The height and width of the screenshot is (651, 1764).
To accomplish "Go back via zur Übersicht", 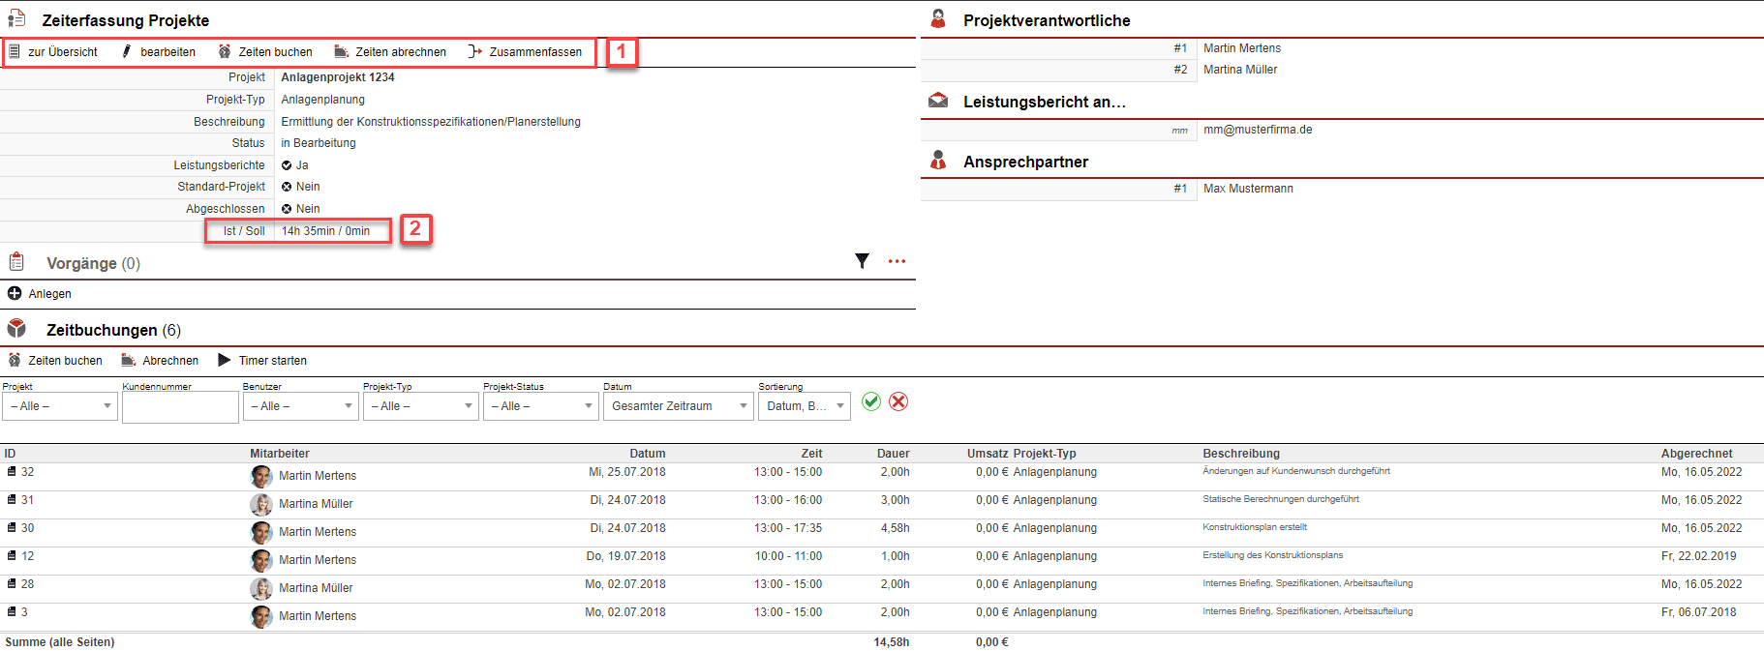I will [x=54, y=52].
